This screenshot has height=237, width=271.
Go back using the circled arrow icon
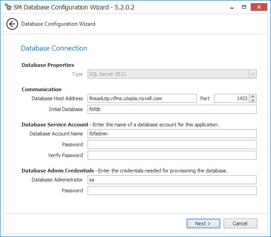(x=12, y=24)
